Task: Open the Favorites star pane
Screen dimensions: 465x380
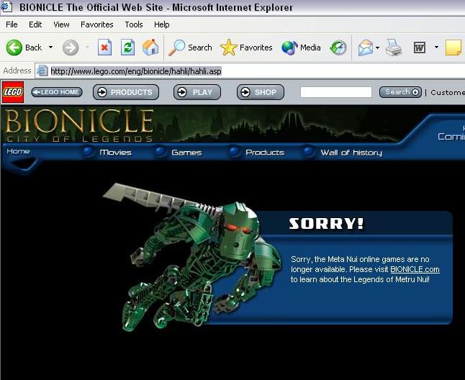Action: (246, 47)
